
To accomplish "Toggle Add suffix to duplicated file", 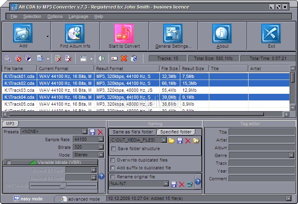I will [113, 168].
